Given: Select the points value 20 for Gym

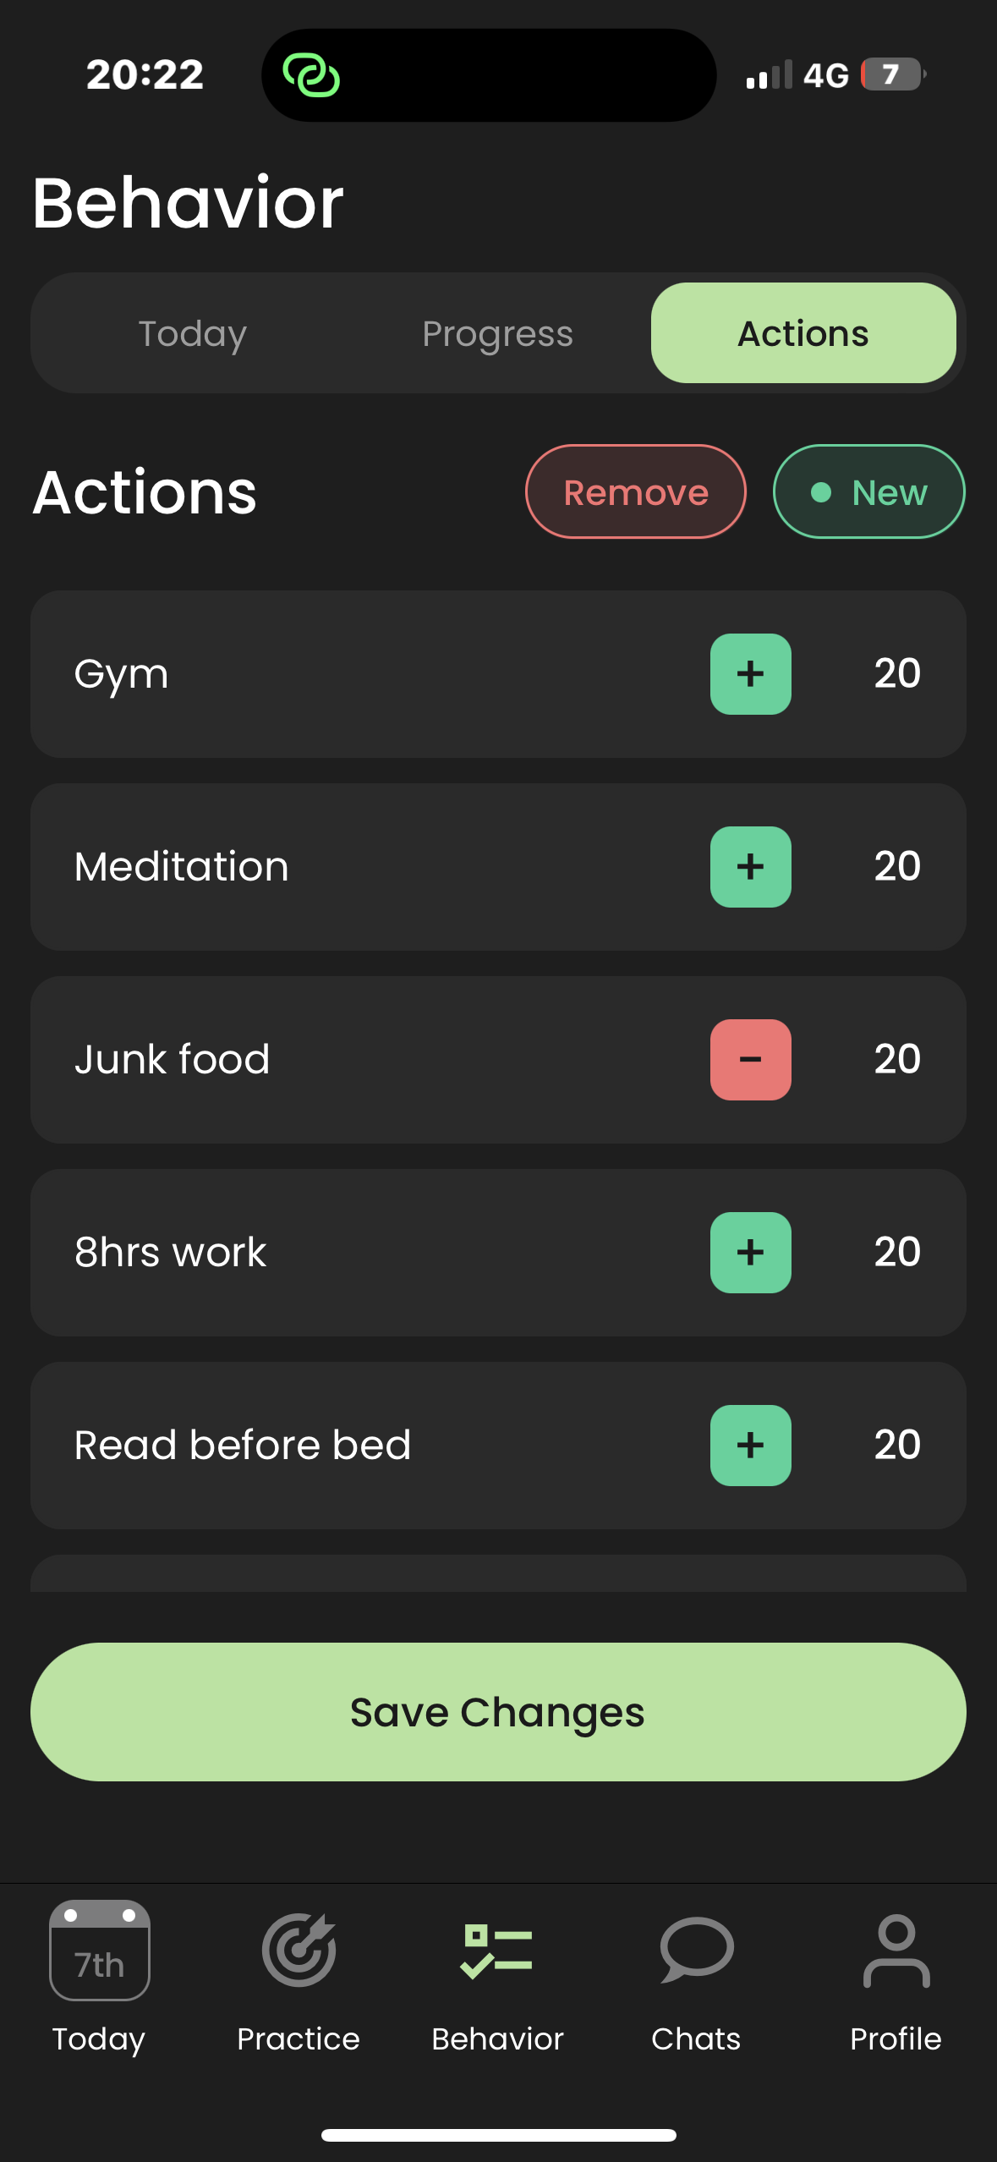Looking at the screenshot, I should [x=896, y=674].
